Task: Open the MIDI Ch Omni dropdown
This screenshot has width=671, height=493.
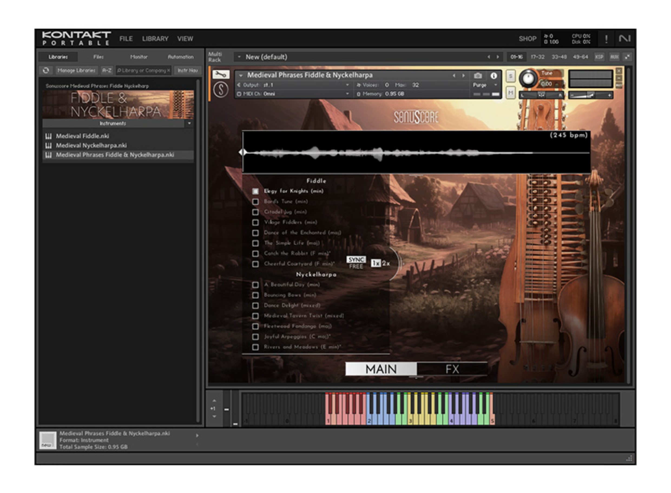Action: [347, 94]
